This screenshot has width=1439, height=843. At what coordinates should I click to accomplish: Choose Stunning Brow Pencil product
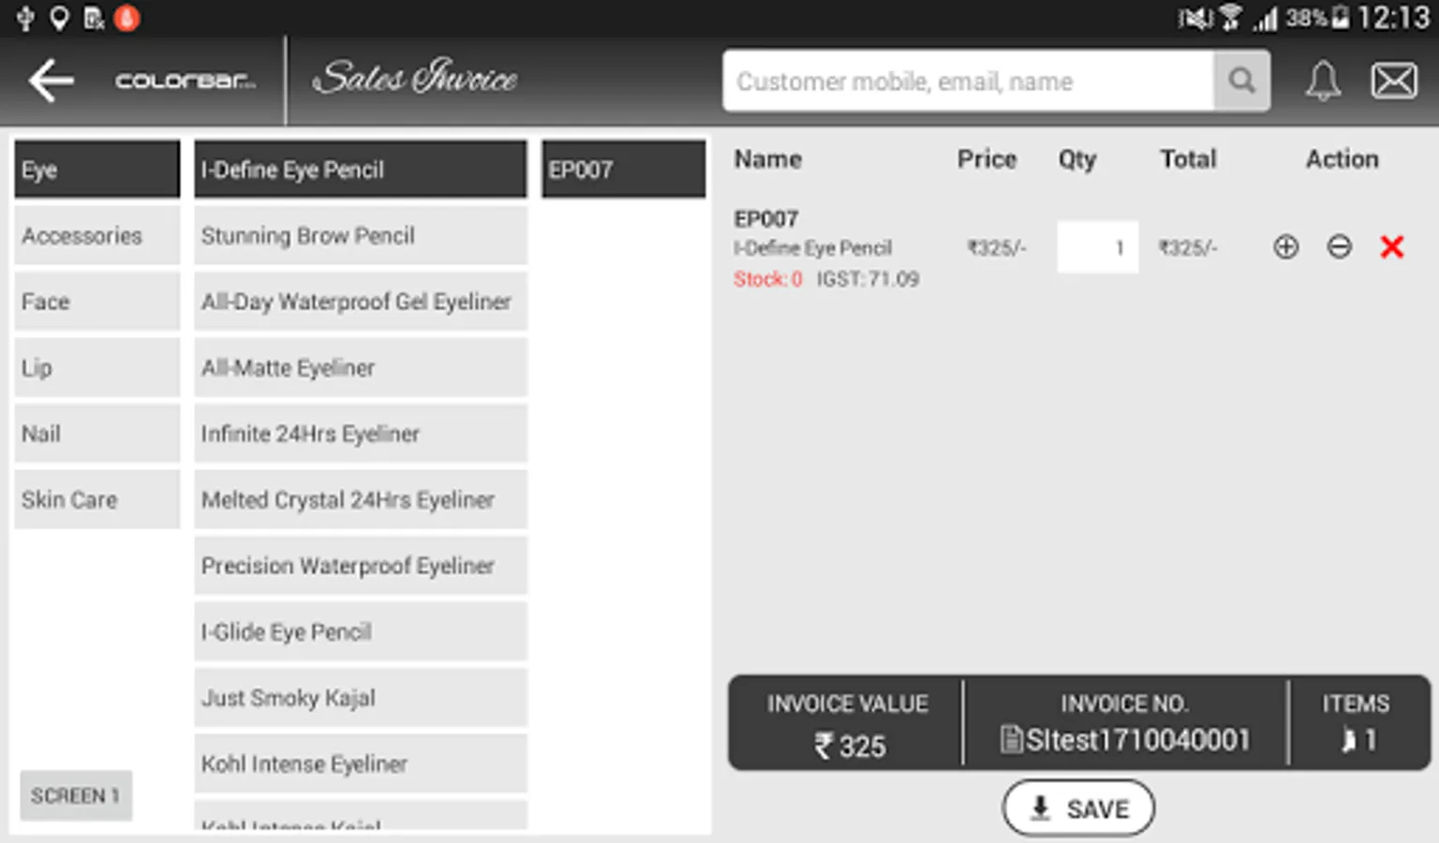tap(361, 236)
